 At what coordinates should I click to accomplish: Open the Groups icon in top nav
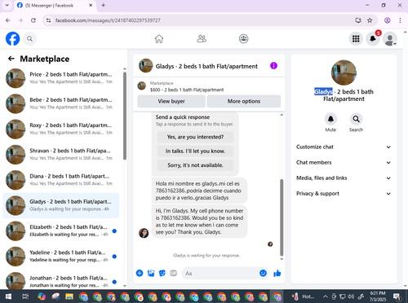pos(244,39)
